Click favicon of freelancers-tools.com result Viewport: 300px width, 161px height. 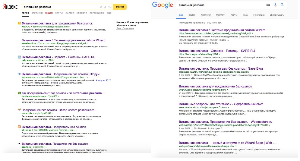(x=19, y=93)
